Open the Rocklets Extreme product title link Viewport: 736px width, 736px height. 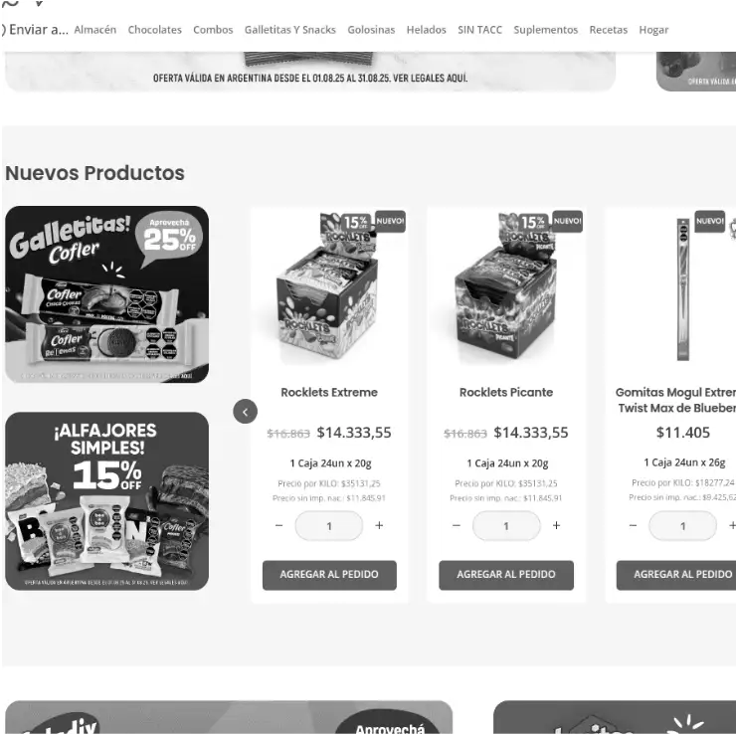[x=329, y=393]
